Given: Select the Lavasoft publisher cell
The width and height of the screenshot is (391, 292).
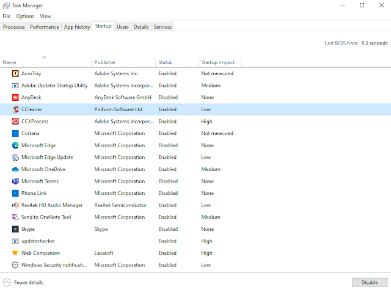Looking at the screenshot, I should pos(104,253).
